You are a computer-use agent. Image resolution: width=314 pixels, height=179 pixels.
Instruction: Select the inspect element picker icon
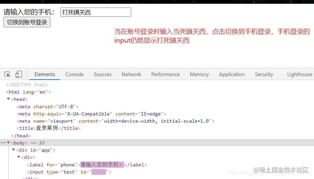coord(7,74)
